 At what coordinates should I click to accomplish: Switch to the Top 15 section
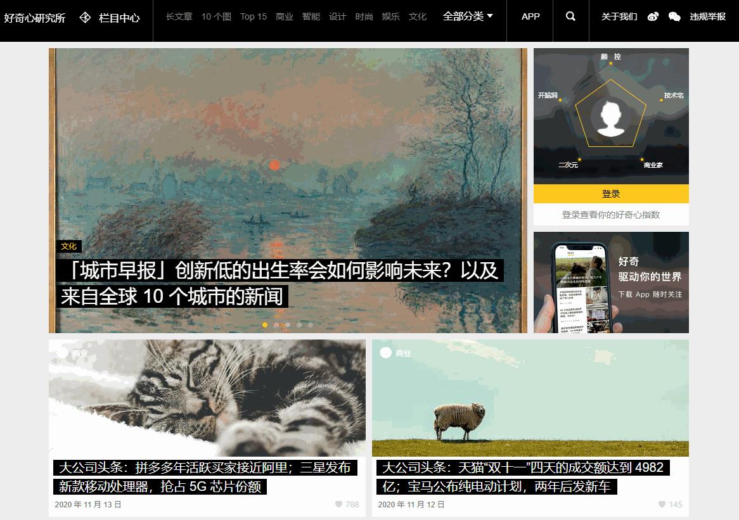(253, 17)
